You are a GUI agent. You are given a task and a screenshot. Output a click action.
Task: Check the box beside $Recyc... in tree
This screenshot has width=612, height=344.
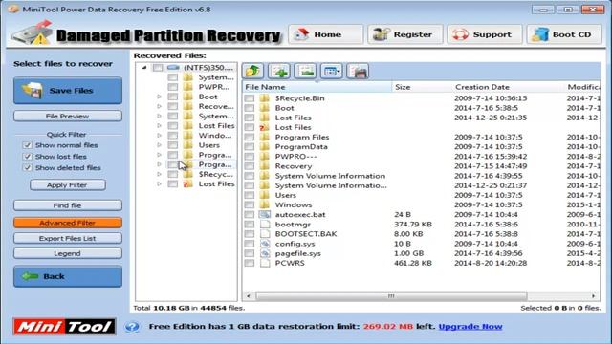[172, 174]
